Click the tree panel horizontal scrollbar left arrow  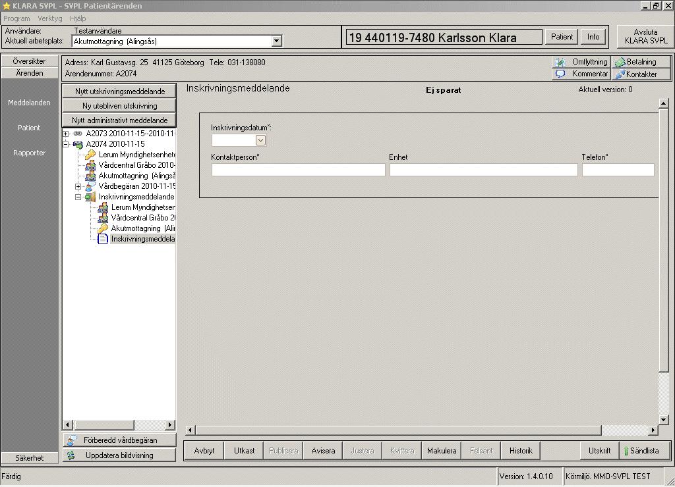pyautogui.click(x=68, y=425)
